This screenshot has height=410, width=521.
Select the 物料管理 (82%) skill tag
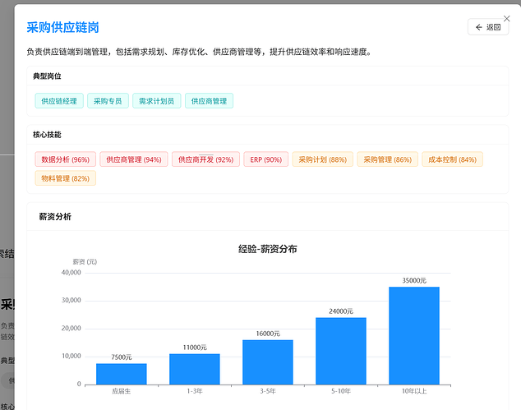[65, 178]
